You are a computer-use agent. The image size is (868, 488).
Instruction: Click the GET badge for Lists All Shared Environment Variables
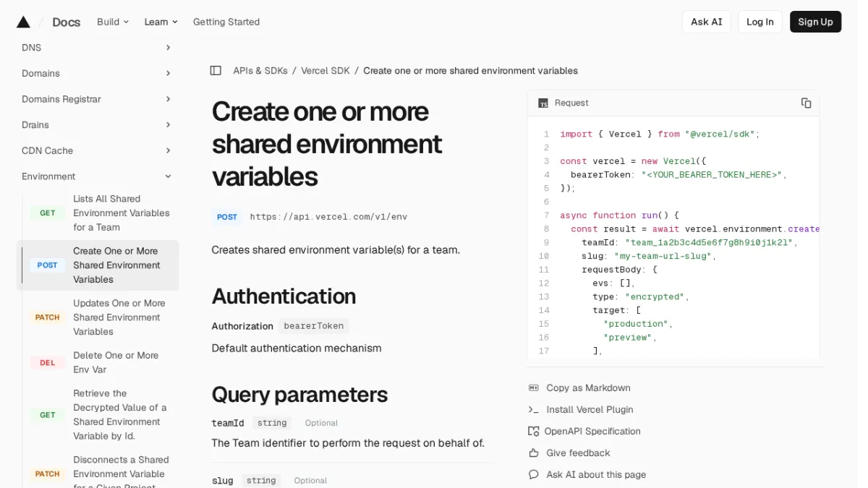48,213
